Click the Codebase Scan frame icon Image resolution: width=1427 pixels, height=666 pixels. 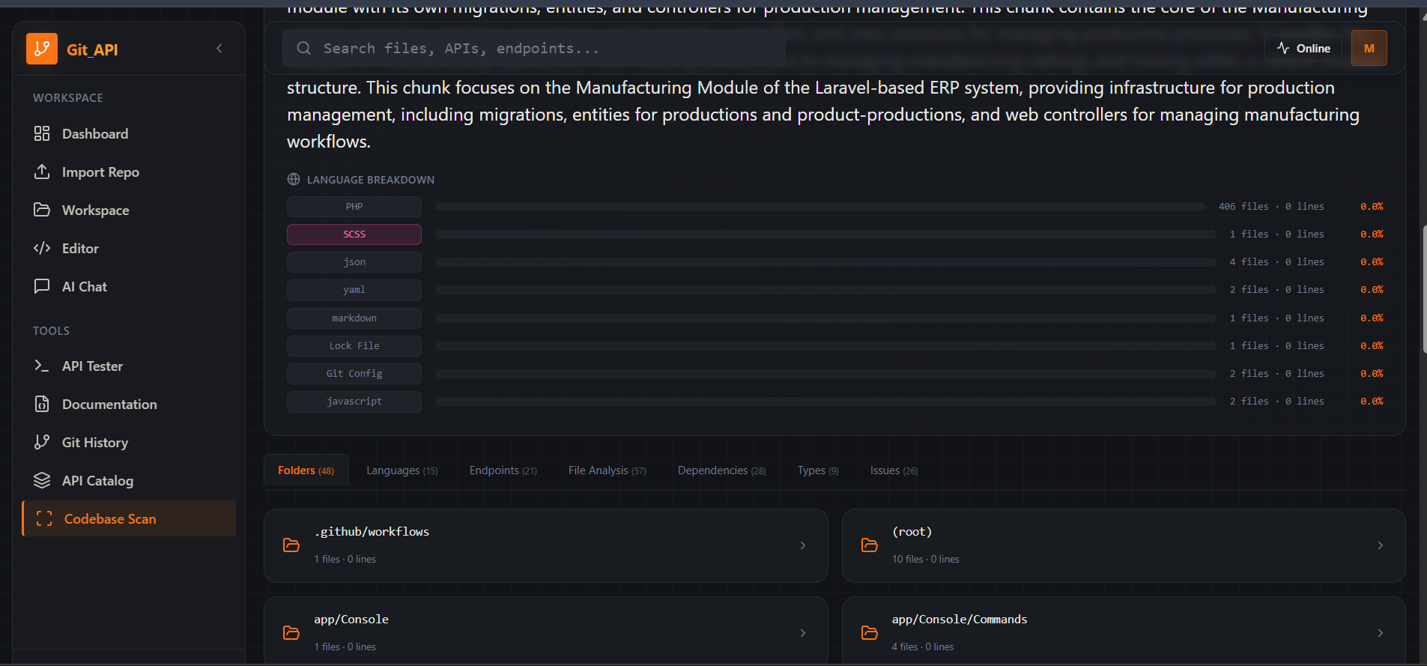coord(44,518)
